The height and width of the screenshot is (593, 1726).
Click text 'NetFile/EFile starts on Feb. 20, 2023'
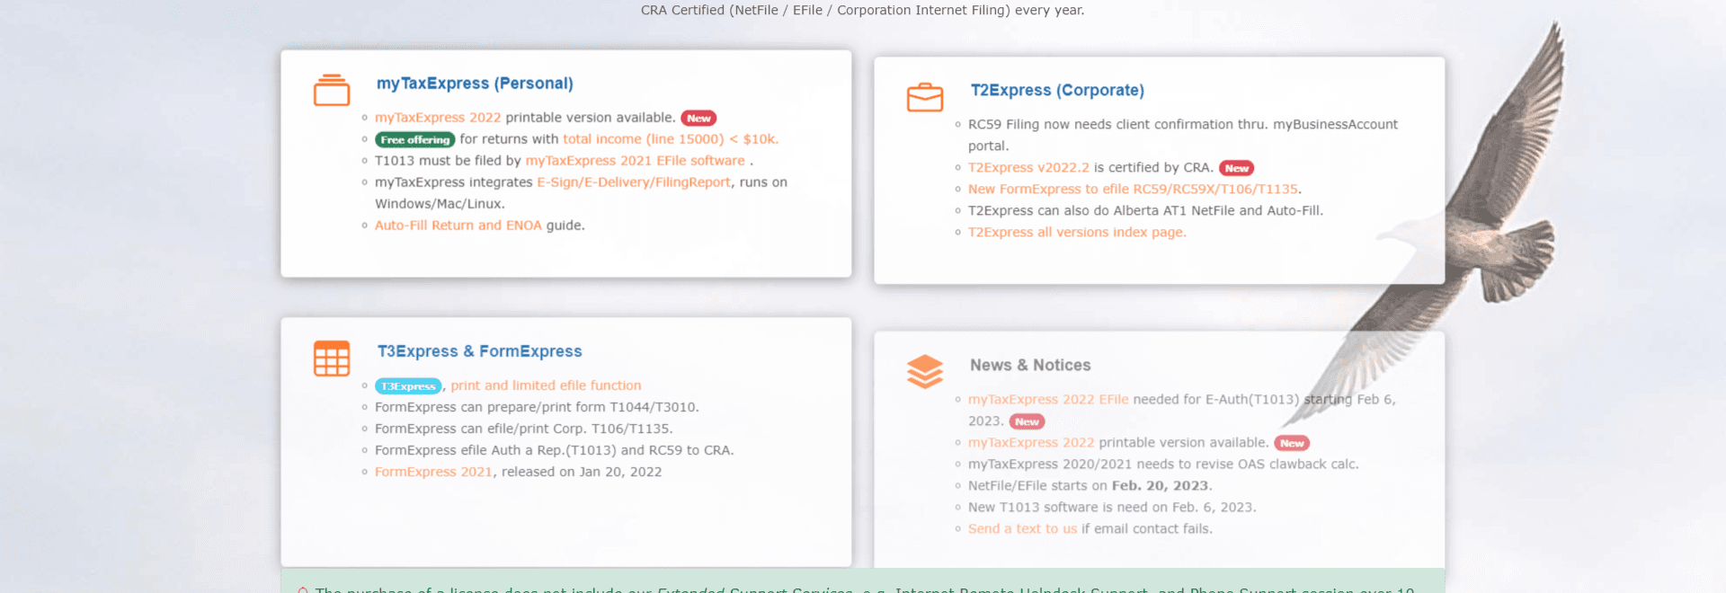tap(1090, 486)
